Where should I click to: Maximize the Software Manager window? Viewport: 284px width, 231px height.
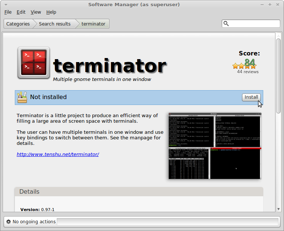[270, 5]
